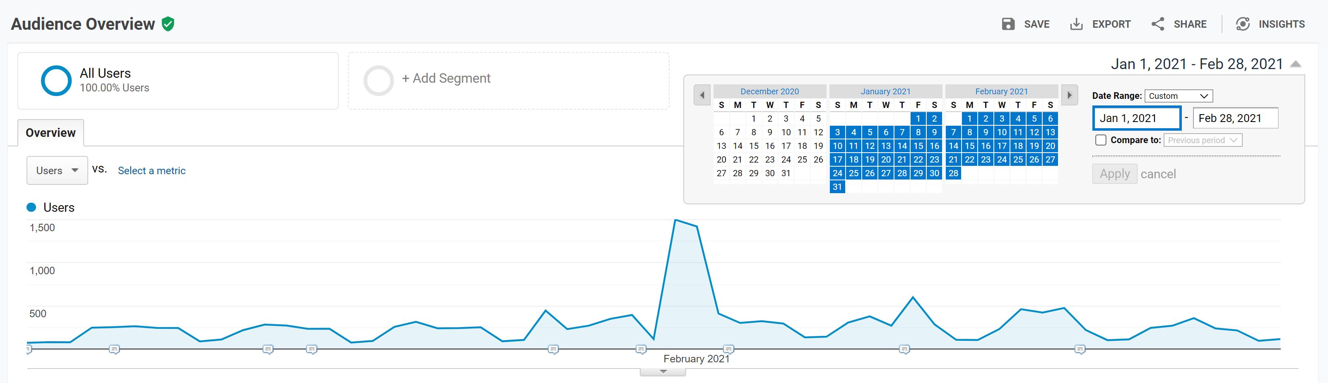Click the date range header Jan 1, 2021 - Feb 28, 2021
The width and height of the screenshot is (1328, 383).
(x=1197, y=64)
